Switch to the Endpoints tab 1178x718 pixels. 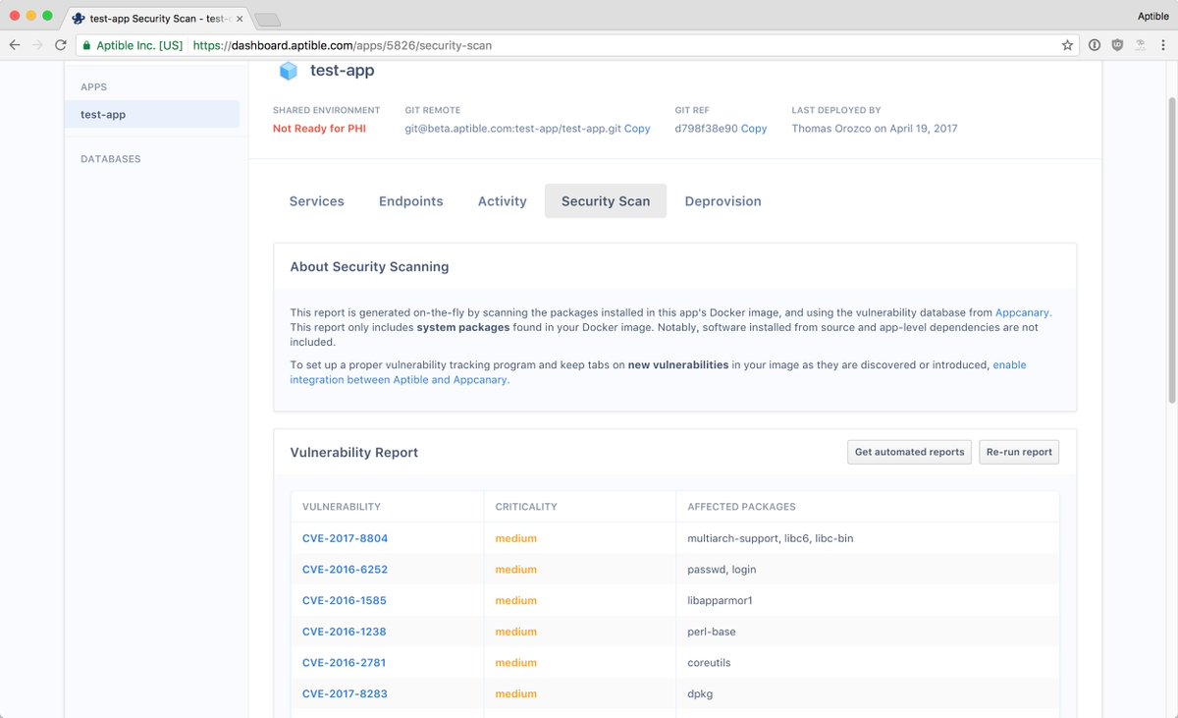click(411, 200)
